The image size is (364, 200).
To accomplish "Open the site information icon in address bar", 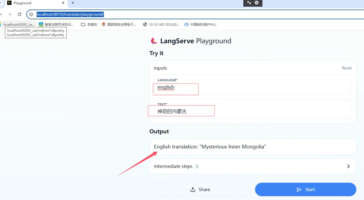I will click(31, 14).
